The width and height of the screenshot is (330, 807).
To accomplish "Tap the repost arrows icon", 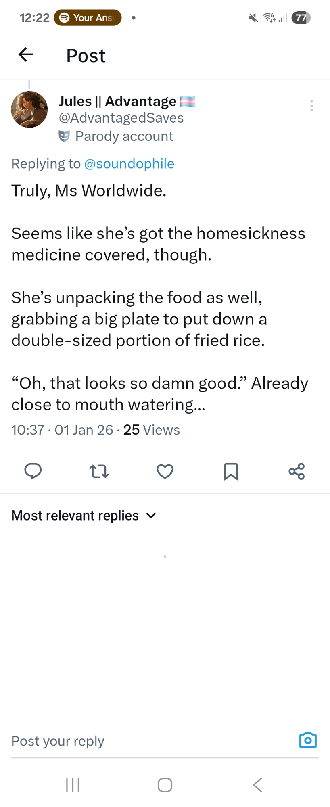I will click(x=99, y=471).
